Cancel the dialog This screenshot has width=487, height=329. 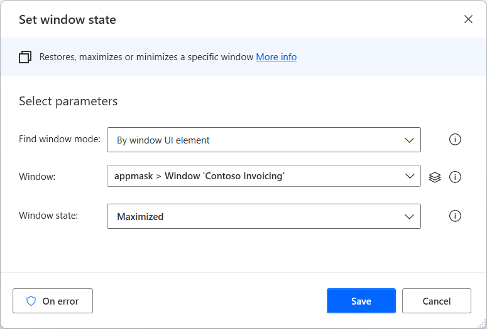pos(436,301)
